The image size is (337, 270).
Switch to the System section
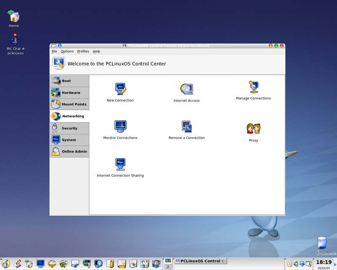click(x=70, y=140)
